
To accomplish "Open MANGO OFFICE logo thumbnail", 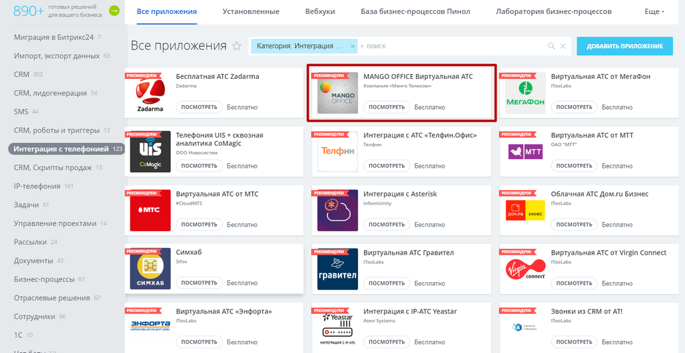I will click(x=337, y=93).
